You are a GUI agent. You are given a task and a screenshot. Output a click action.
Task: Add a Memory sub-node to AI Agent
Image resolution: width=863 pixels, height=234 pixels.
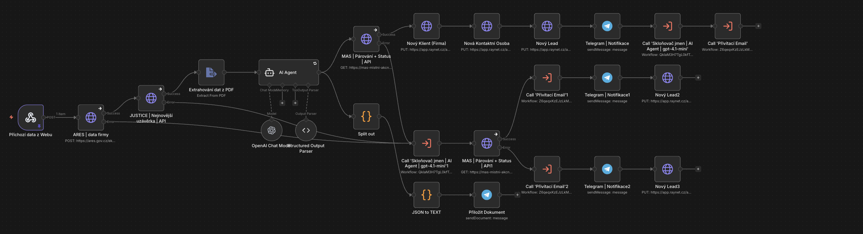282,103
